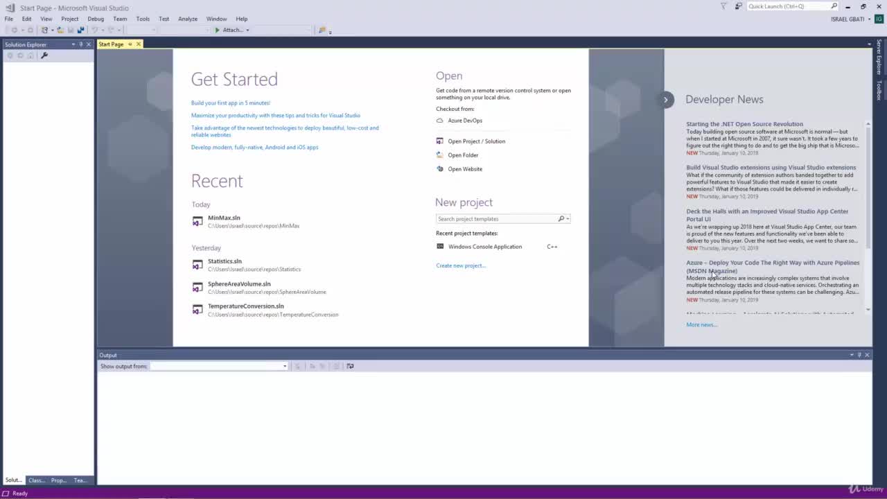Open the Tools menu
This screenshot has height=499, width=887.
click(143, 19)
